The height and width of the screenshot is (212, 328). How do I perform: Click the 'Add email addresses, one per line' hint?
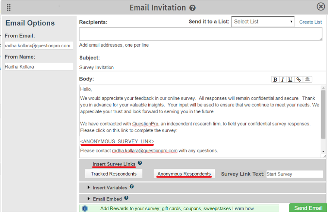point(114,45)
